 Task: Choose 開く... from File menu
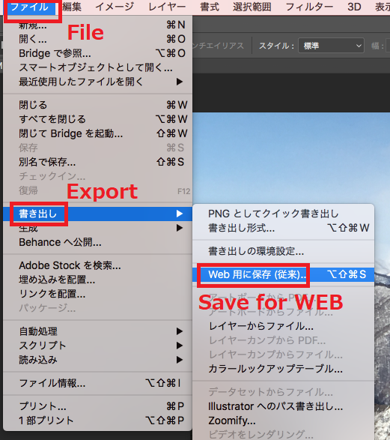97,39
